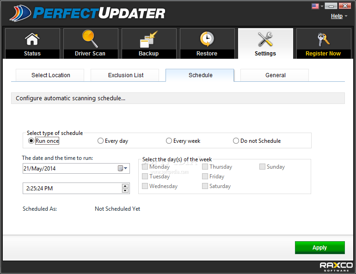Click the green Apply button

click(319, 248)
